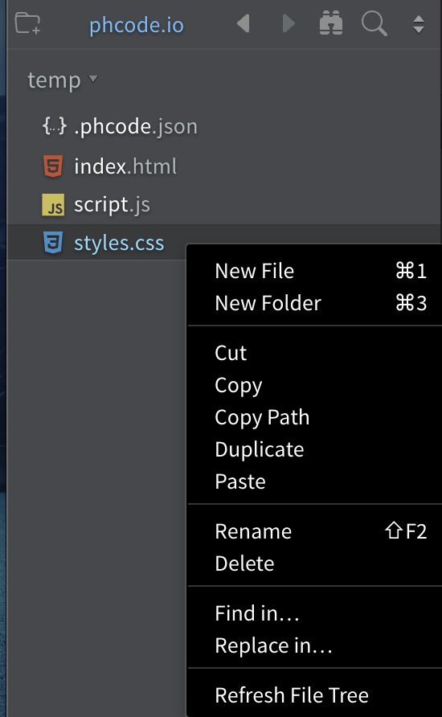
Task: Select Copy Path in the context menu
Action: 315,417
